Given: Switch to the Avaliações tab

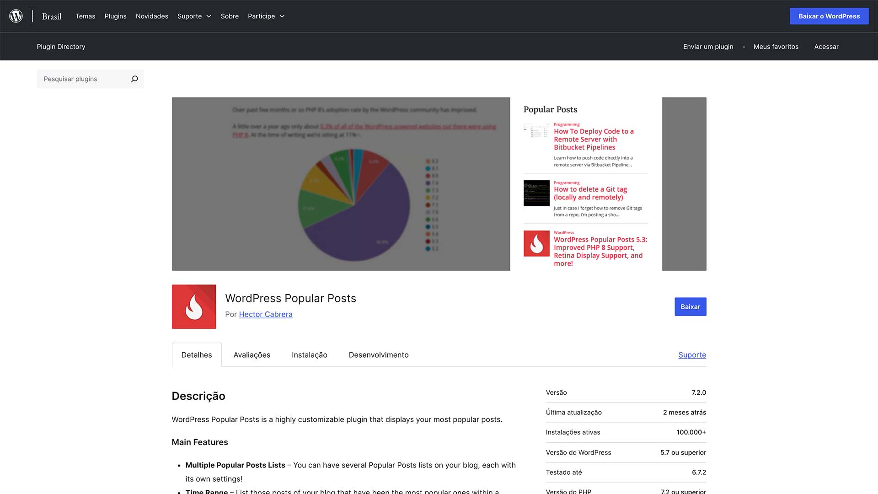Looking at the screenshot, I should click(x=252, y=355).
